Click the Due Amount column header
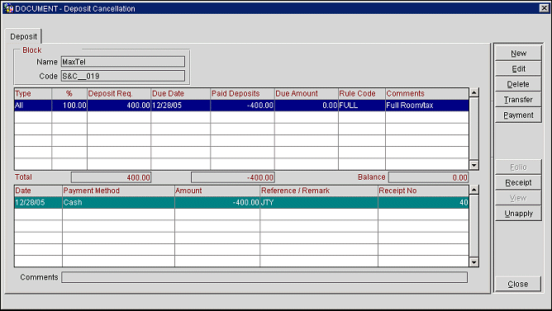The width and height of the screenshot is (552, 311). [307, 94]
